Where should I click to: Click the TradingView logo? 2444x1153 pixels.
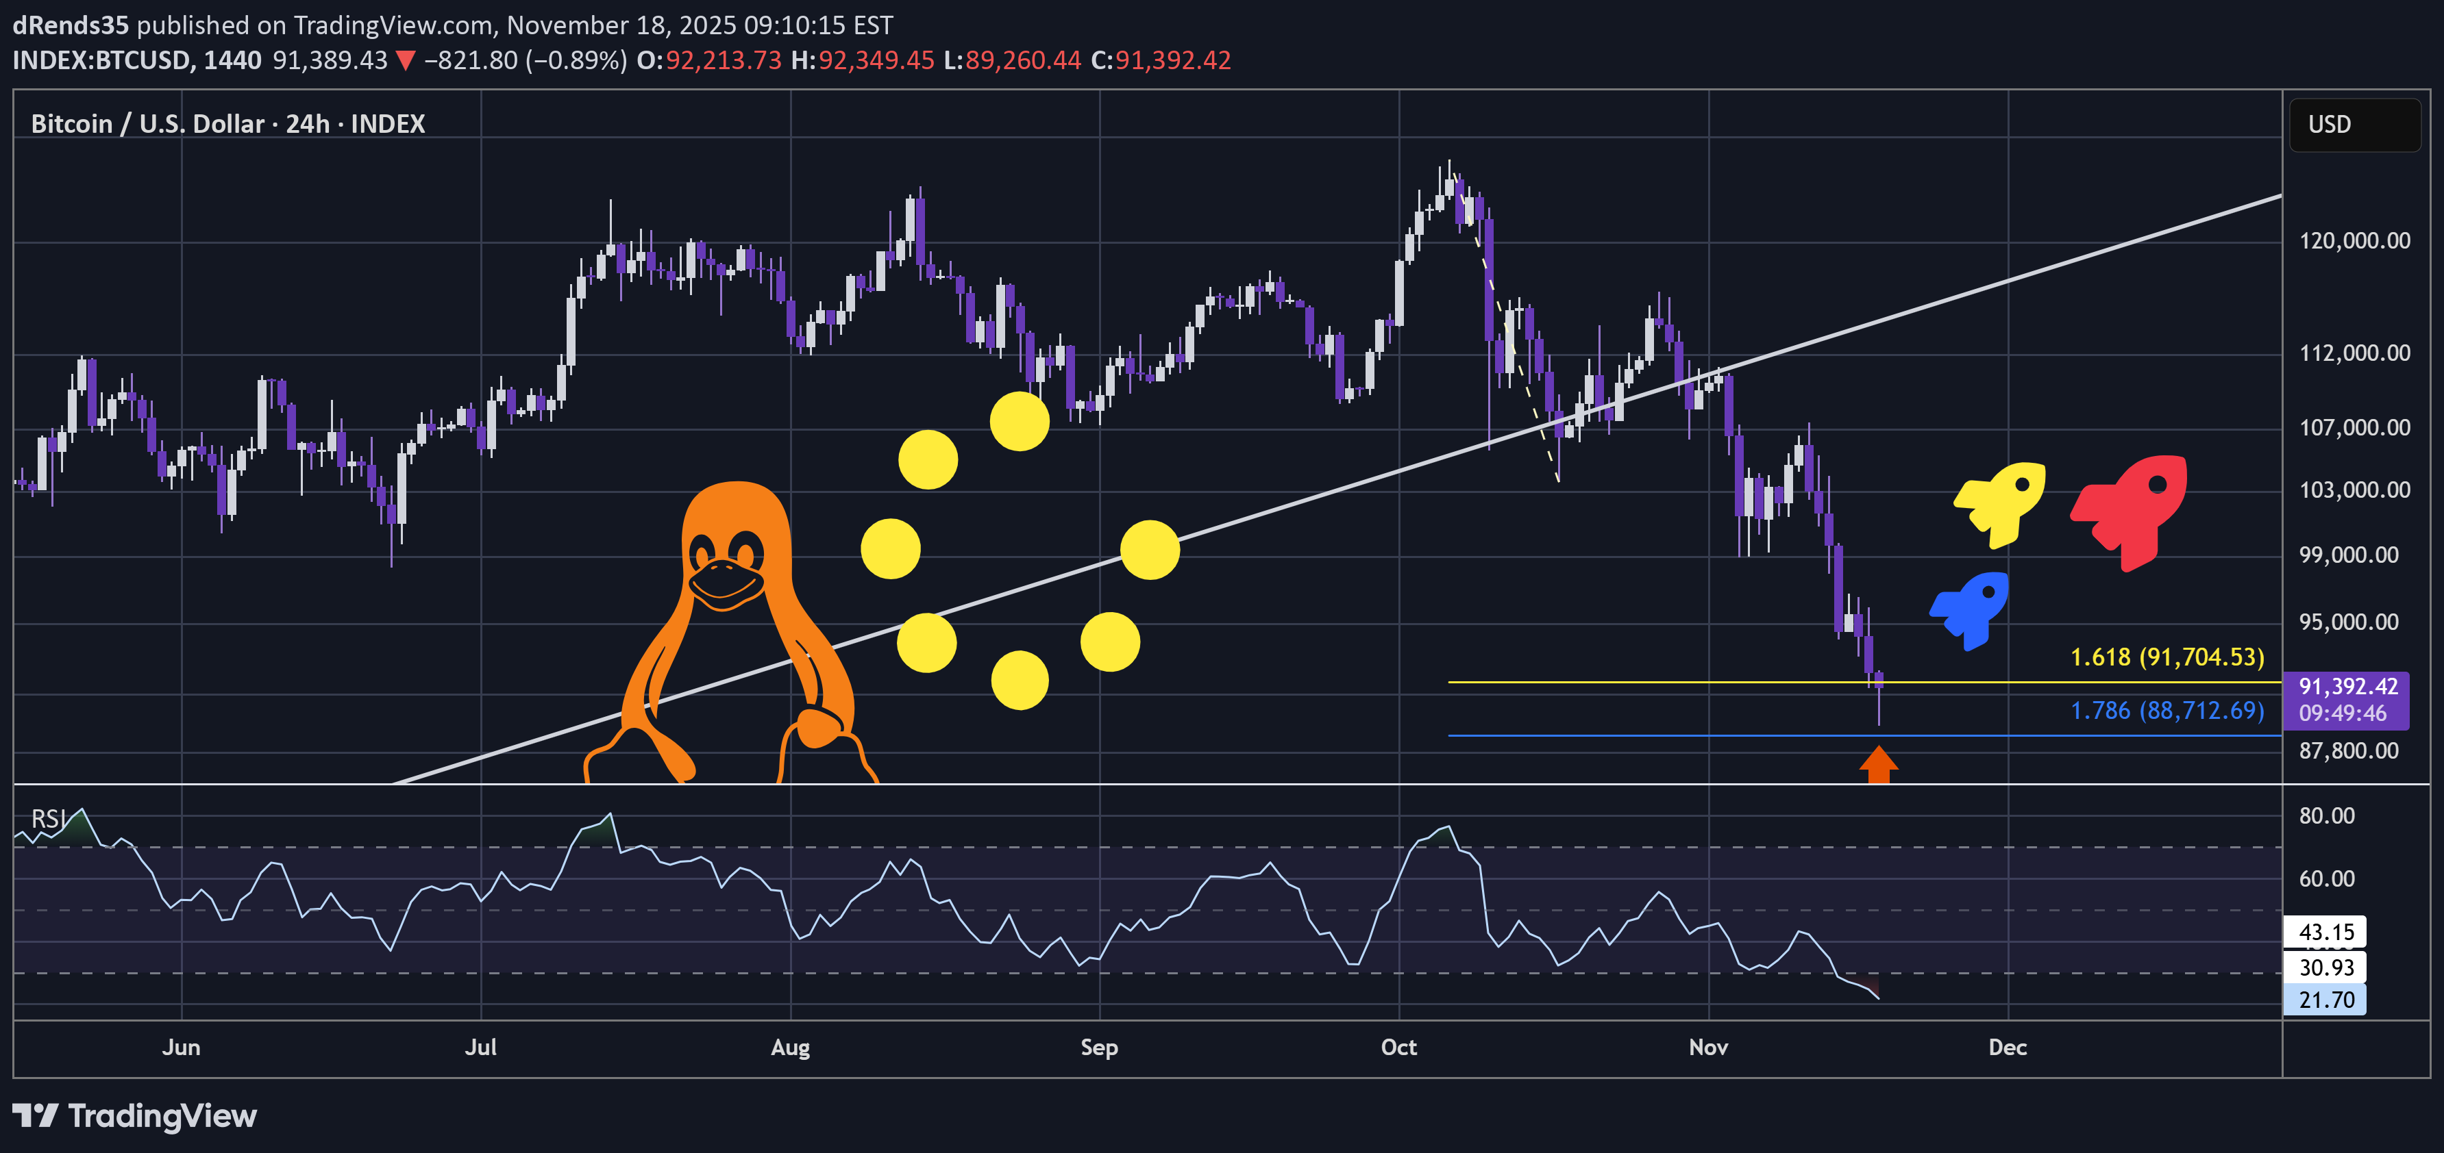(135, 1115)
